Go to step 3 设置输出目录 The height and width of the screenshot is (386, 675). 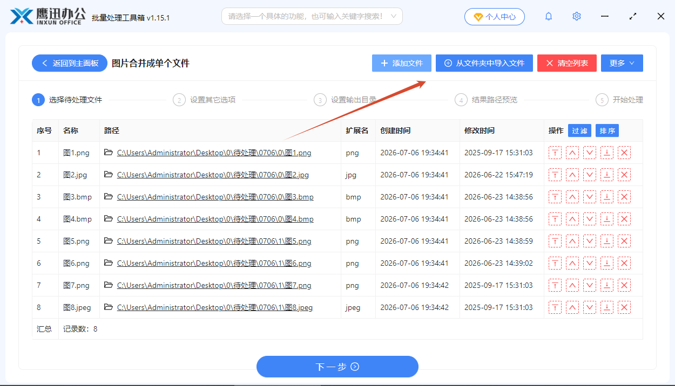pos(345,100)
